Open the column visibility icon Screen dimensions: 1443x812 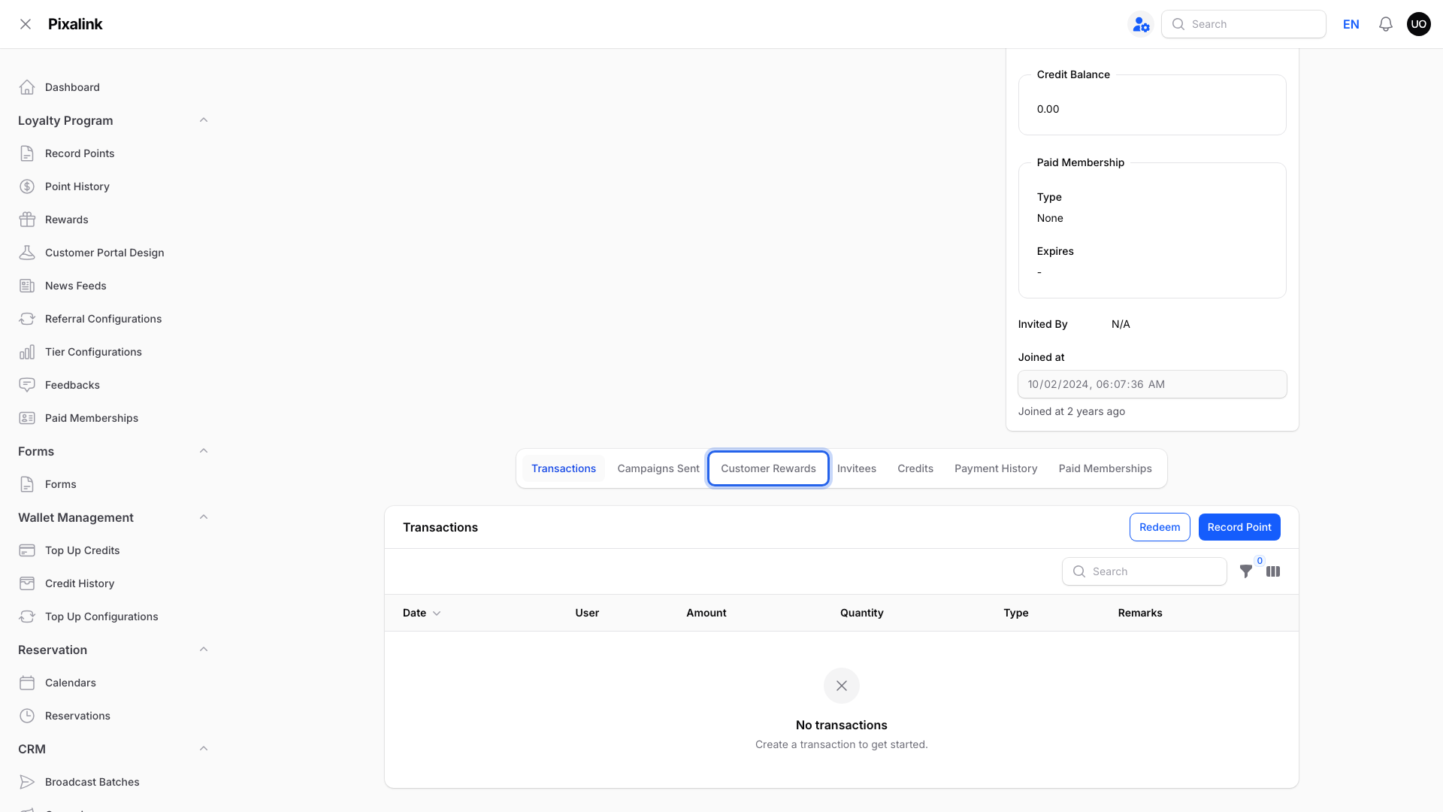coord(1273,571)
